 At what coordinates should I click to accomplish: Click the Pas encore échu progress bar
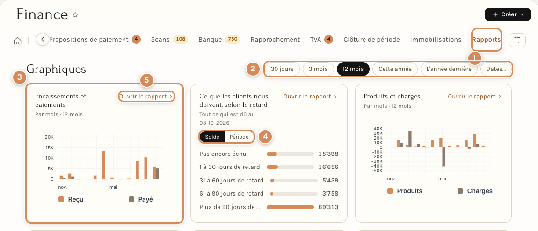[290, 154]
